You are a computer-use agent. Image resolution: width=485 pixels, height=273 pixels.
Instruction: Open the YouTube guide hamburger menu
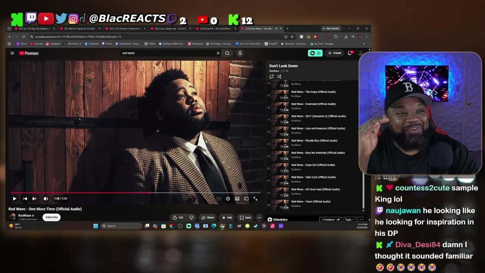click(x=12, y=53)
